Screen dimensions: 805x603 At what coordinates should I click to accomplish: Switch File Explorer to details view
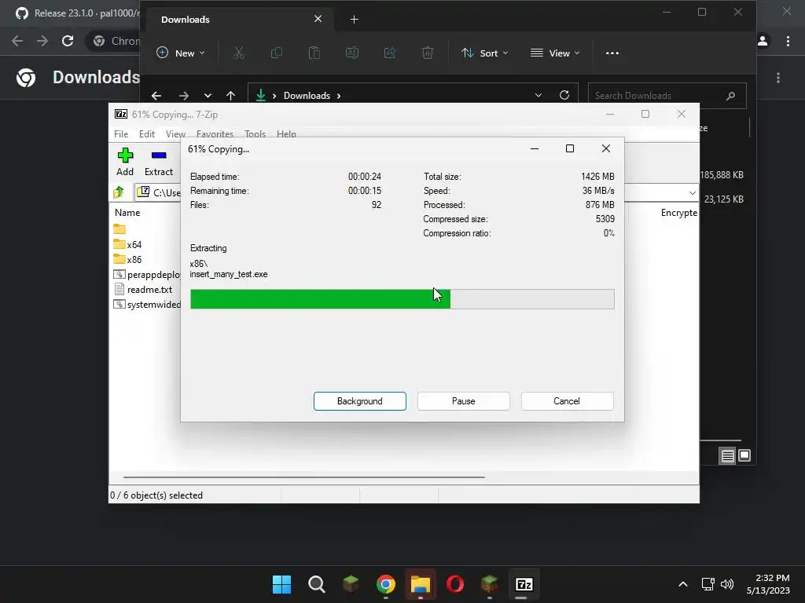click(x=727, y=455)
